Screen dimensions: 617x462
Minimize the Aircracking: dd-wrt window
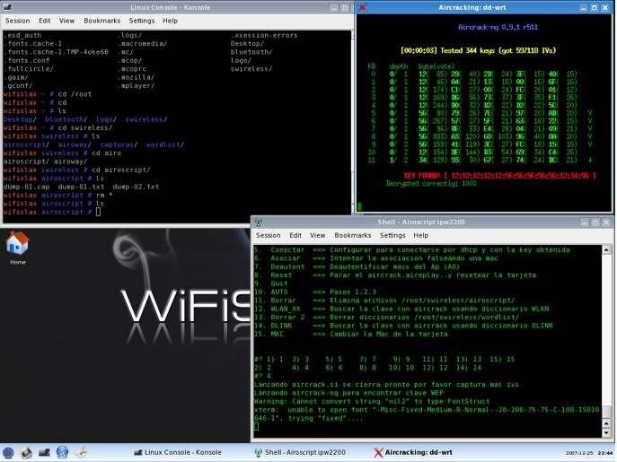[x=583, y=7]
